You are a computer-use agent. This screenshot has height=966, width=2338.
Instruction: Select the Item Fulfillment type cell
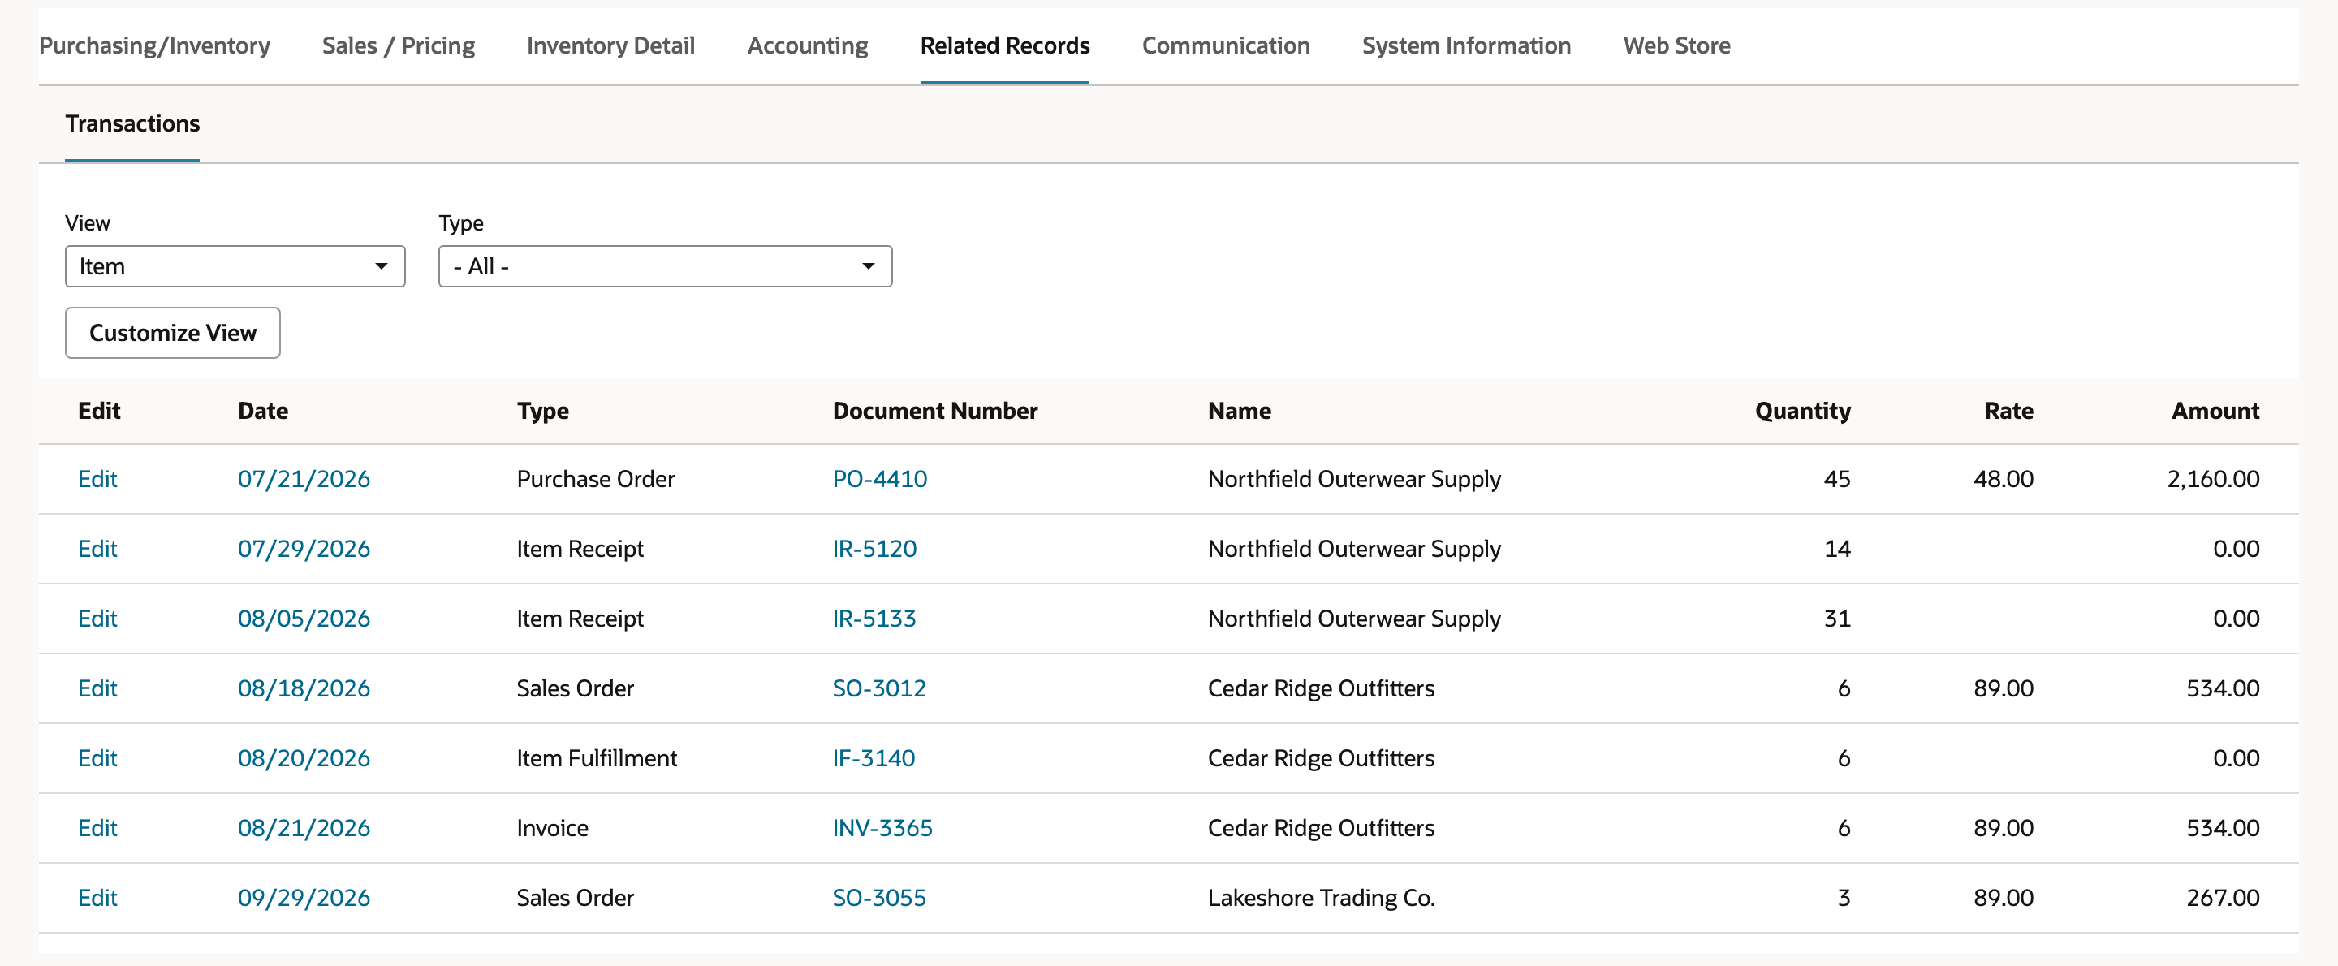(597, 758)
